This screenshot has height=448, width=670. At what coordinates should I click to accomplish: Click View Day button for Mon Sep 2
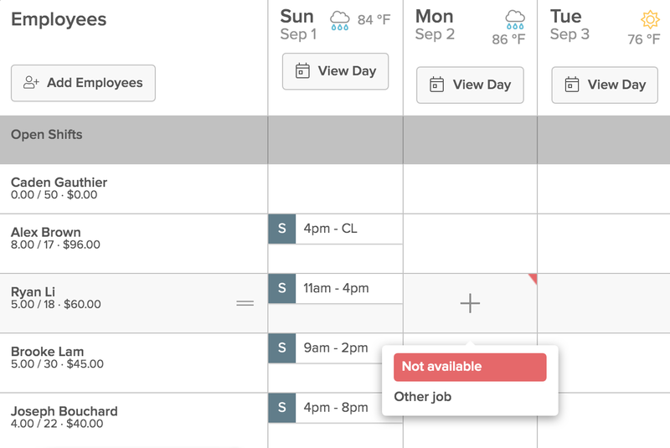470,85
